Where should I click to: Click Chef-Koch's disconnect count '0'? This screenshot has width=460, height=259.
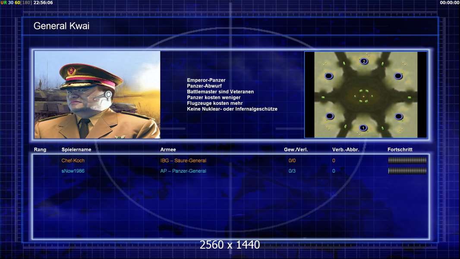(x=334, y=161)
